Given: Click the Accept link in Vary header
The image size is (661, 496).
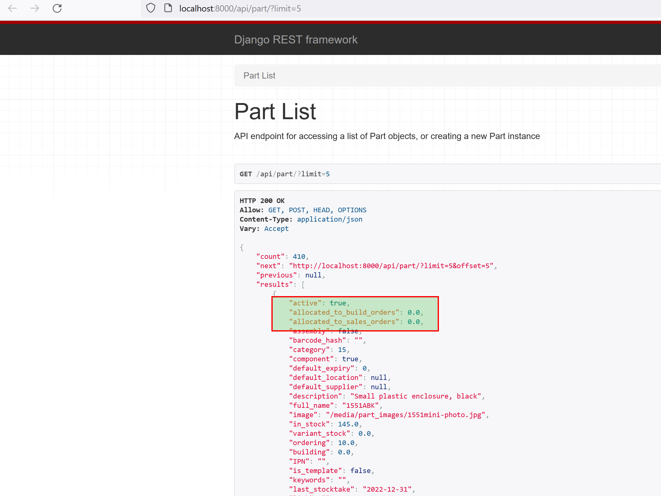Looking at the screenshot, I should 276,228.
